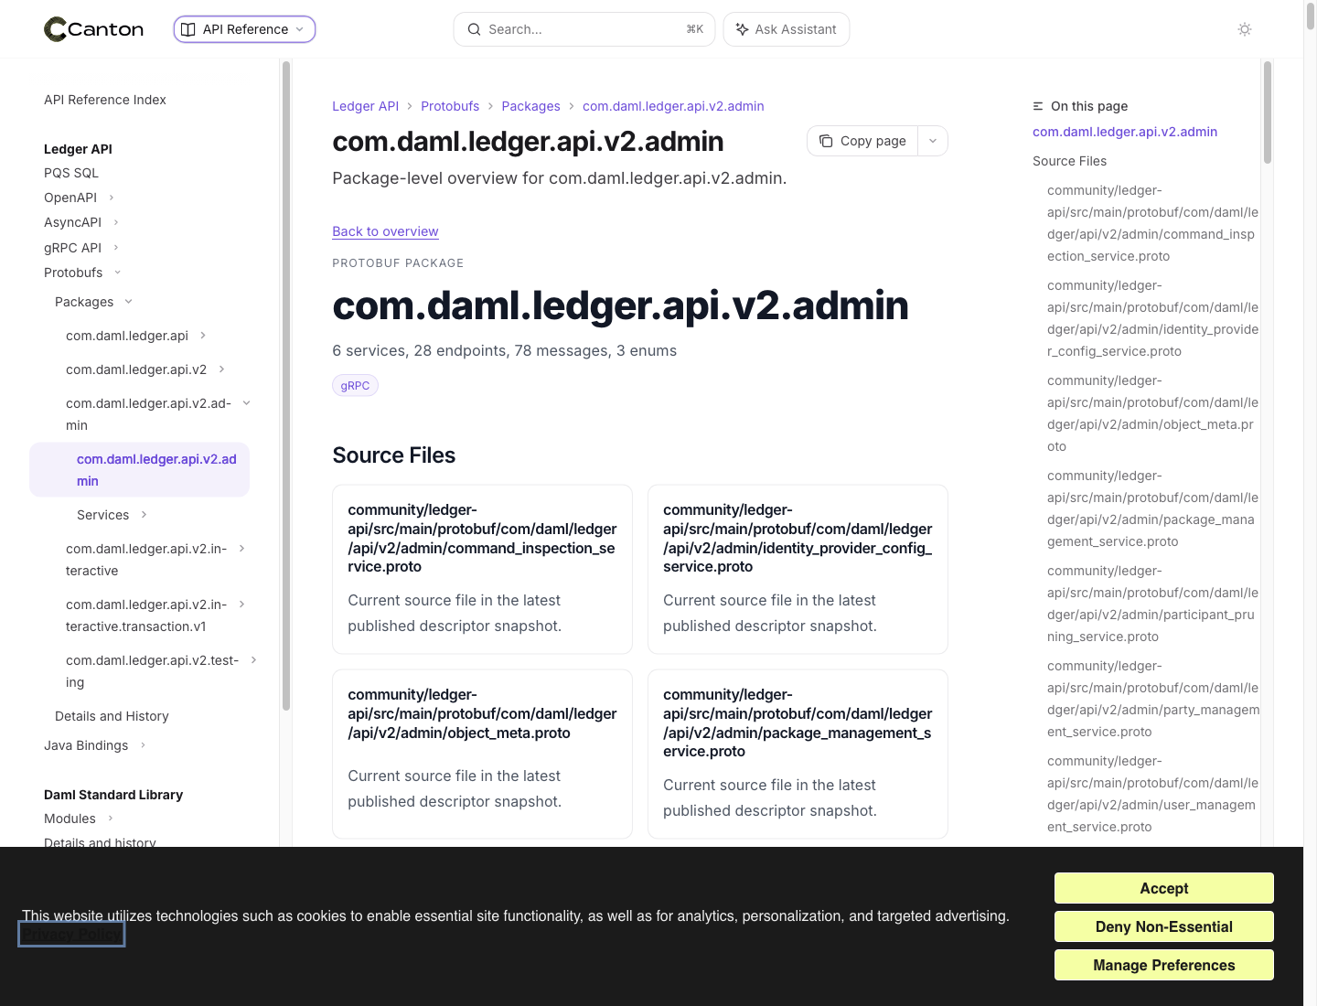The width and height of the screenshot is (1317, 1006).
Task: Open the command_inspection_service.proto card
Action: (482, 569)
